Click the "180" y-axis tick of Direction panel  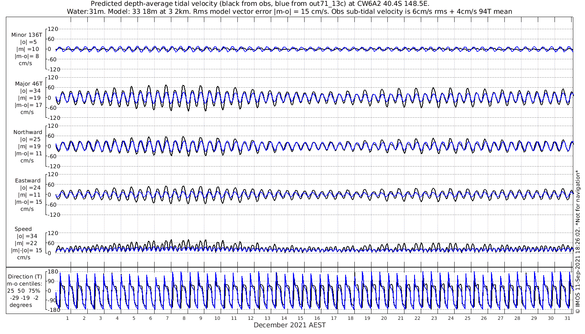pyautogui.click(x=53, y=272)
